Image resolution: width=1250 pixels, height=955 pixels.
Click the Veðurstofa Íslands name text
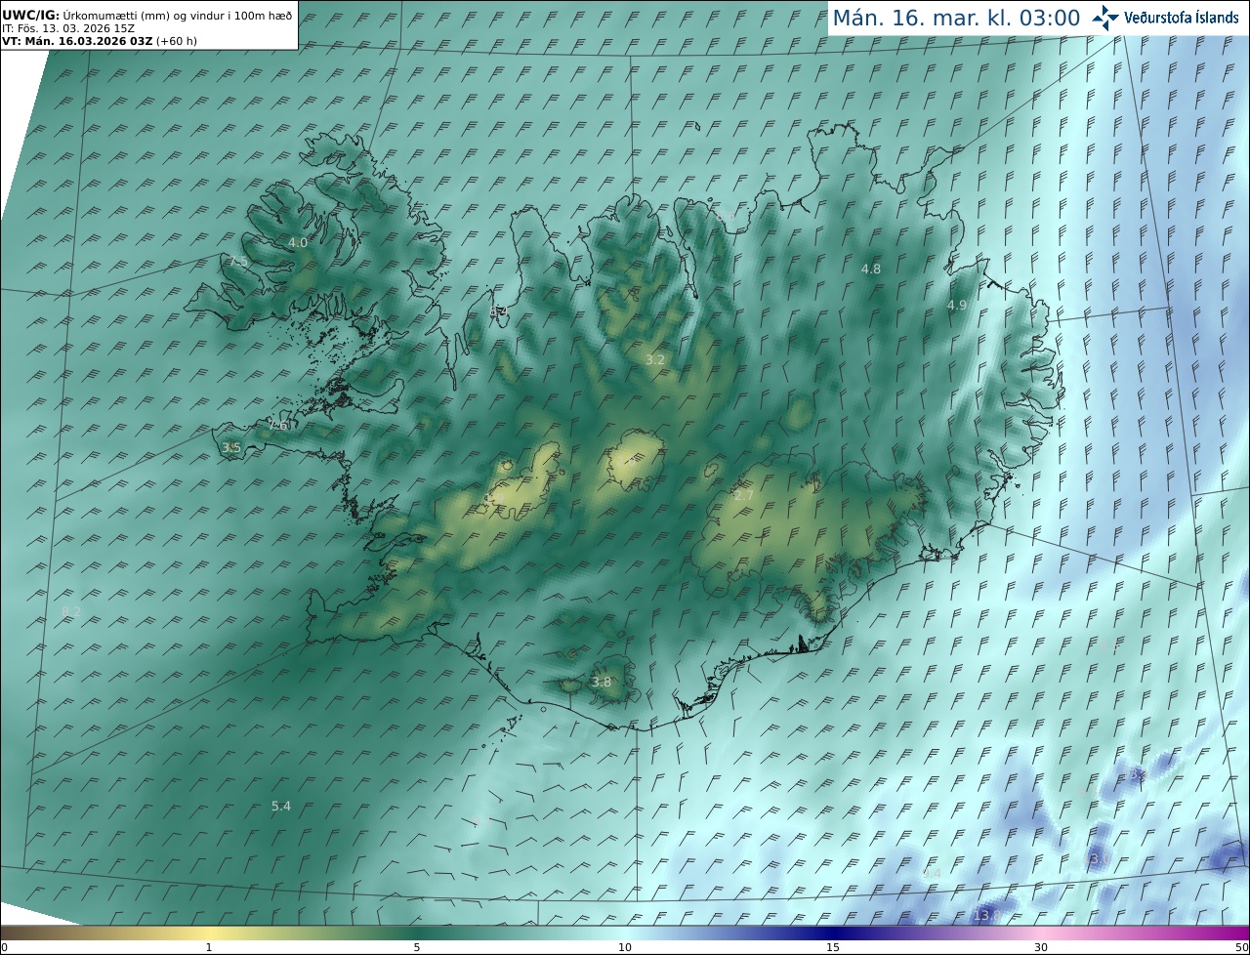(1182, 18)
